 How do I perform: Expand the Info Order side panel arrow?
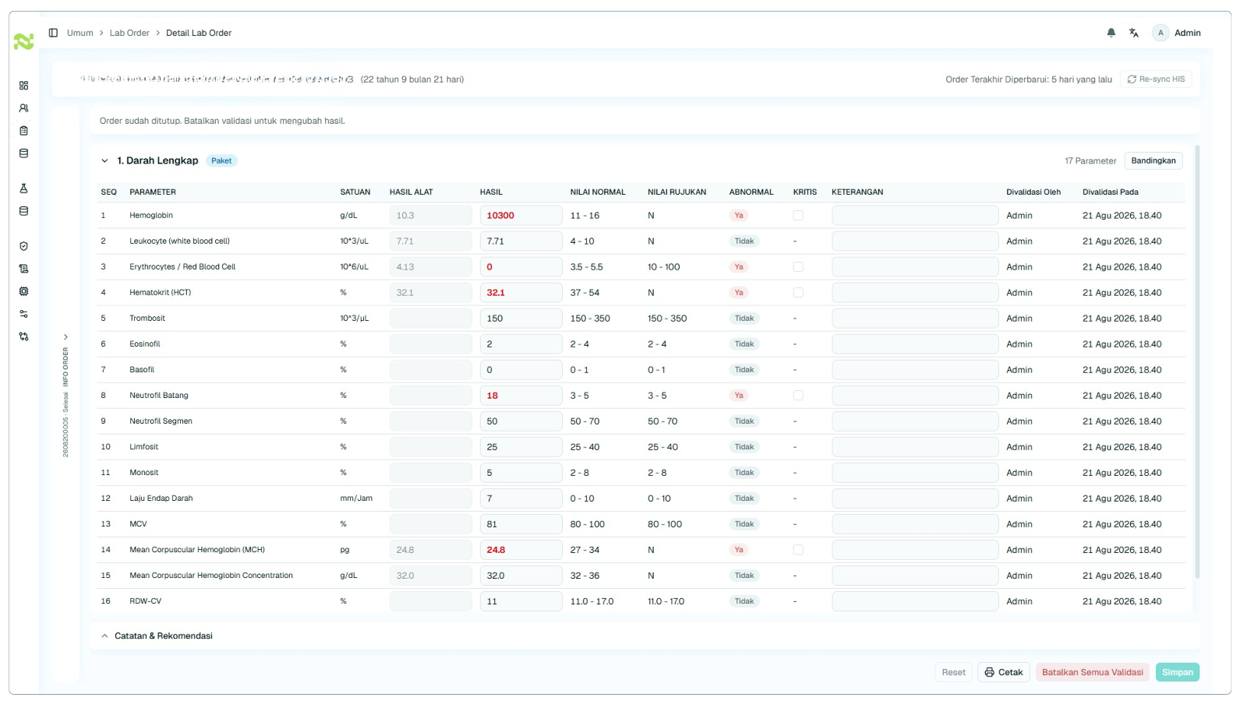65,337
